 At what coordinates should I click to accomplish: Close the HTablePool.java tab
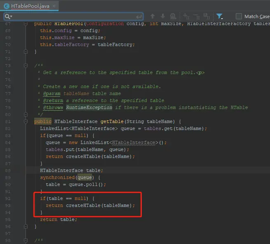(x=54, y=6)
